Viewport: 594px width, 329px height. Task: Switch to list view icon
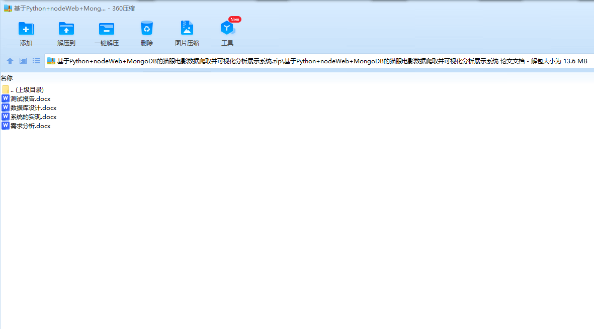(x=36, y=61)
